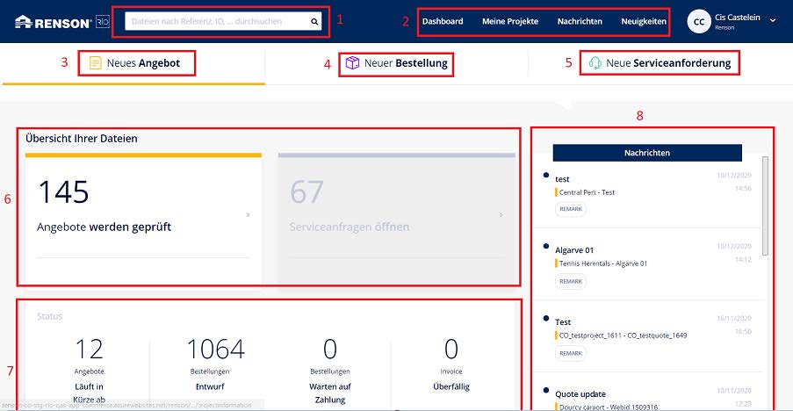Click the Neuer Bestellung box icon
The image size is (793, 411).
coord(352,63)
